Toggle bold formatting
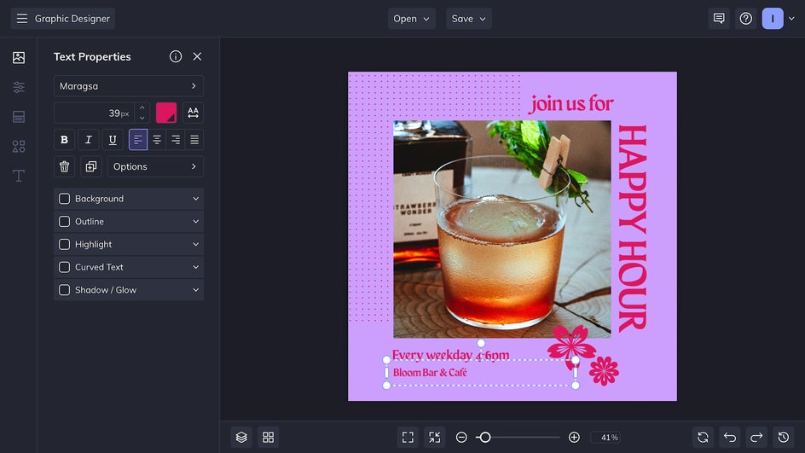Image resolution: width=805 pixels, height=453 pixels. pos(64,140)
